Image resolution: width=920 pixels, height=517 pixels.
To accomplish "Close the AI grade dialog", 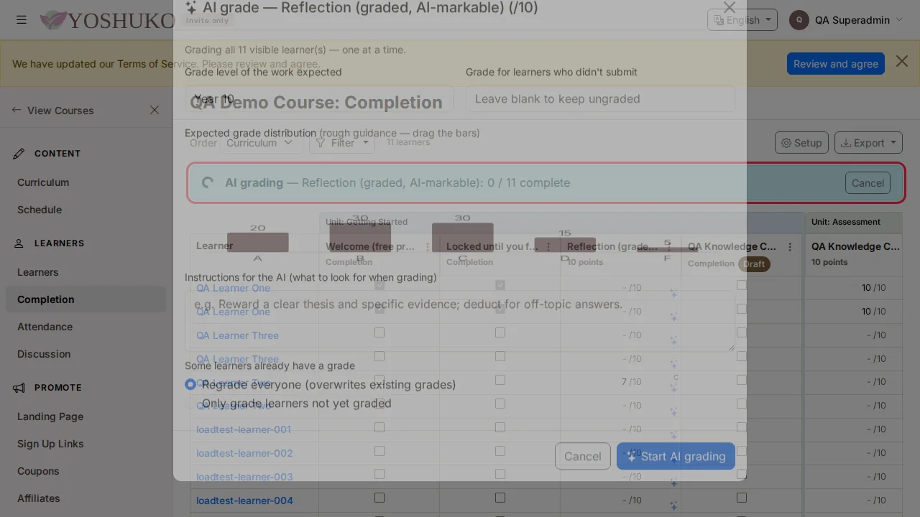I will [730, 7].
